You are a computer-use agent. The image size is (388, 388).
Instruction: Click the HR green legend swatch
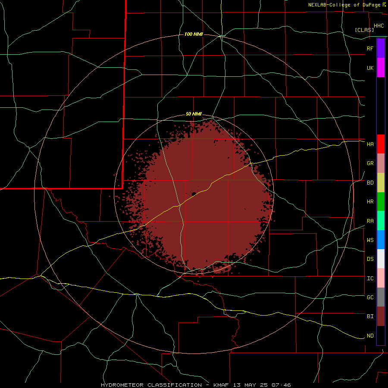pyautogui.click(x=381, y=202)
